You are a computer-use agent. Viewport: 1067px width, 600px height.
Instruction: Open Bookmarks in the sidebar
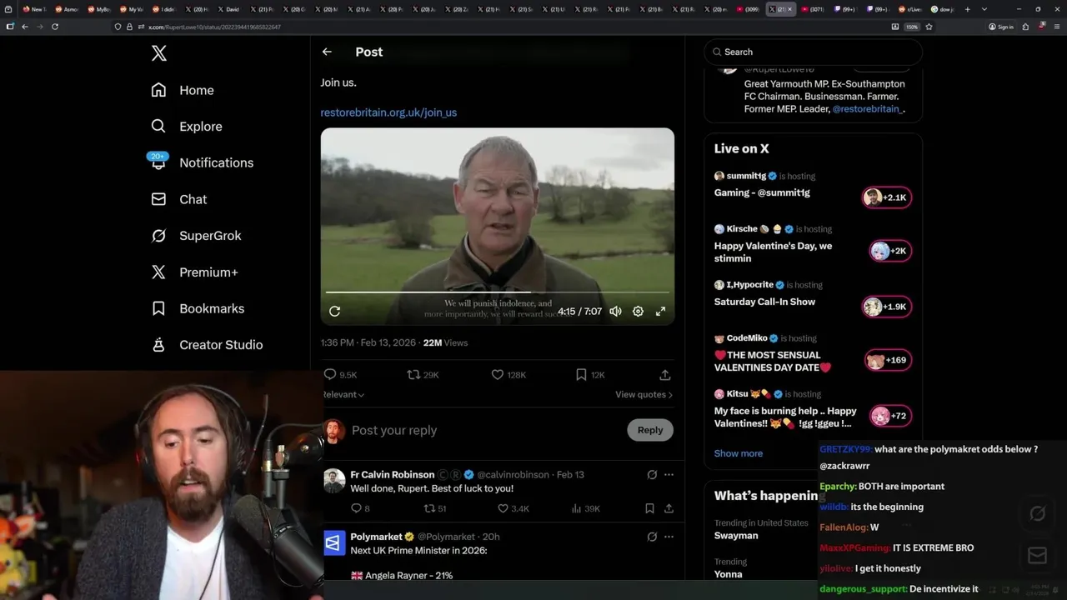pyautogui.click(x=198, y=308)
